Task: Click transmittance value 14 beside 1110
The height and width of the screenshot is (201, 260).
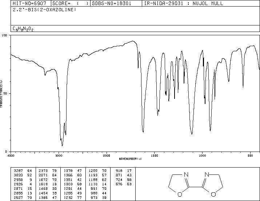Action: click(x=104, y=184)
